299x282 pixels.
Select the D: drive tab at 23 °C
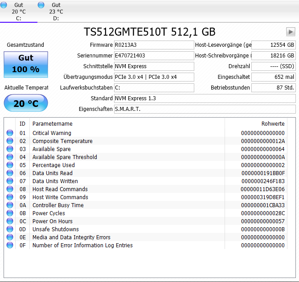coord(56,12)
